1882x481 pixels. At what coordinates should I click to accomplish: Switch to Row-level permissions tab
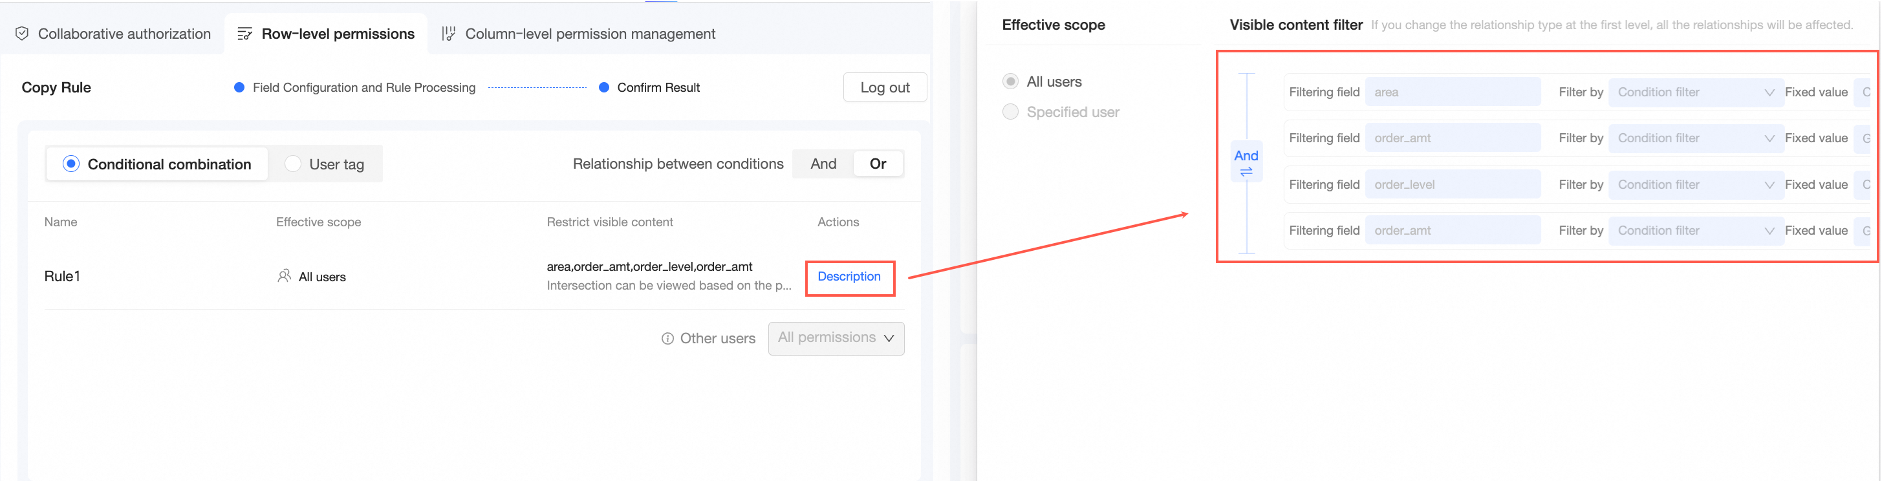(x=326, y=34)
